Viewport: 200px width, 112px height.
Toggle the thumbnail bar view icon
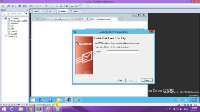pyautogui.click(x=72, y=6)
